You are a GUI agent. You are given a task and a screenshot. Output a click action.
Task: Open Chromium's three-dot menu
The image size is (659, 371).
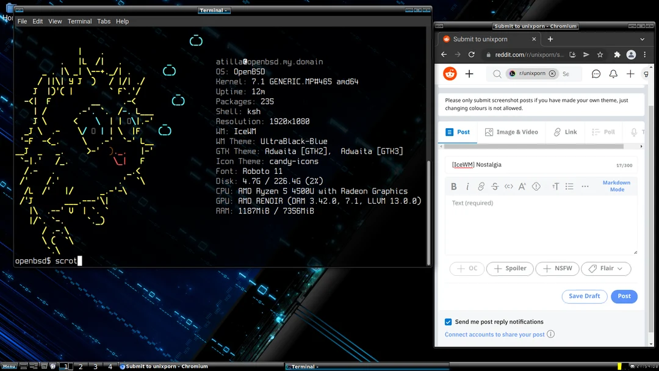click(x=645, y=54)
